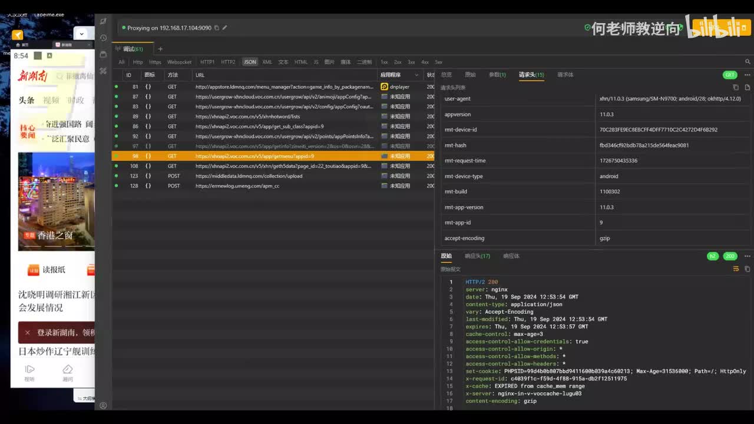The width and height of the screenshot is (754, 424).
Task: Click the search magnifier in filter bar
Action: pyautogui.click(x=748, y=62)
